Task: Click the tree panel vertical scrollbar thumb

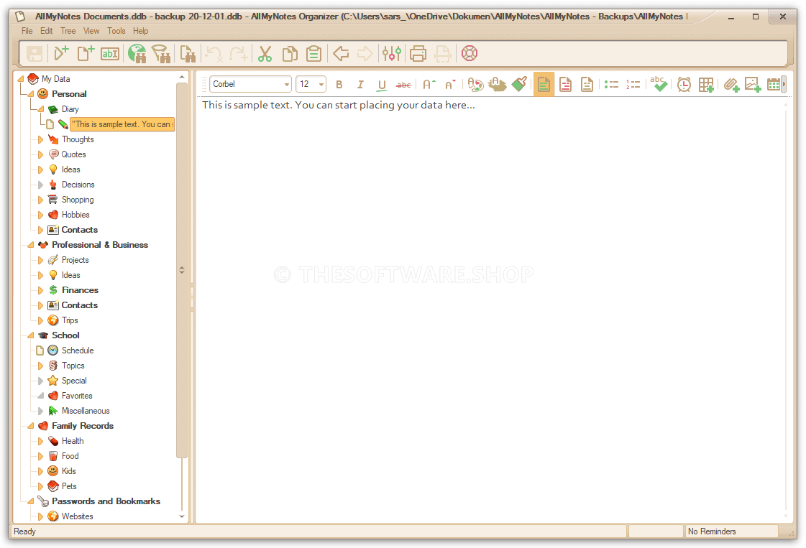Action: click(x=181, y=269)
